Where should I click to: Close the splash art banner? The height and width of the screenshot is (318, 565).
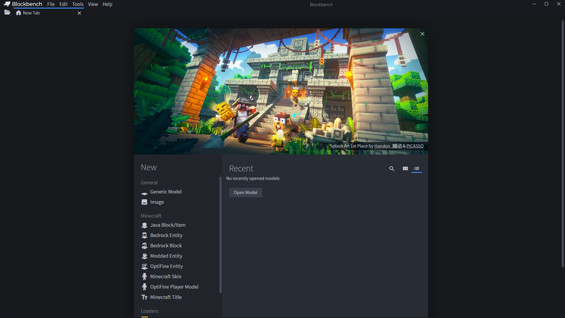click(423, 34)
